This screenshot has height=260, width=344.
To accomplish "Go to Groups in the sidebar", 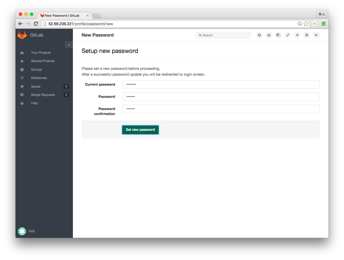I will 36,70.
